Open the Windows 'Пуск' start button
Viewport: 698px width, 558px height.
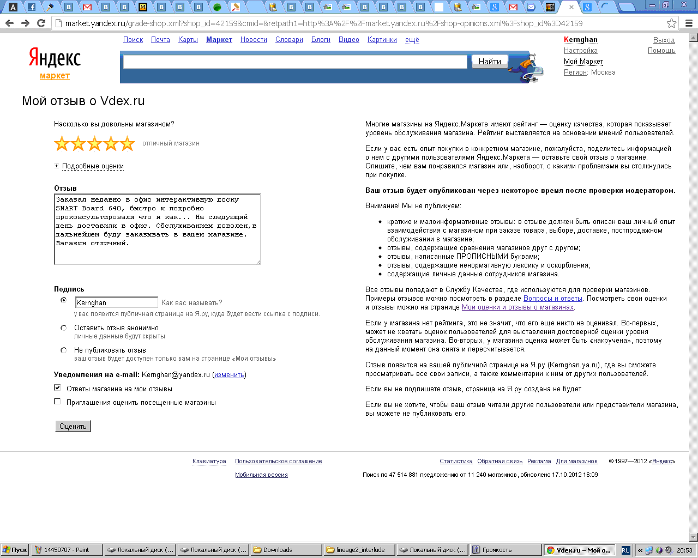[x=15, y=550]
